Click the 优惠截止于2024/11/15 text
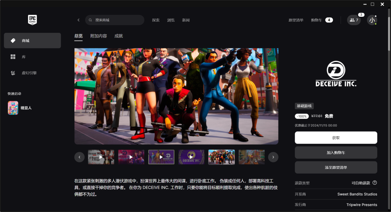This screenshot has width=391, height=212. click(316, 126)
